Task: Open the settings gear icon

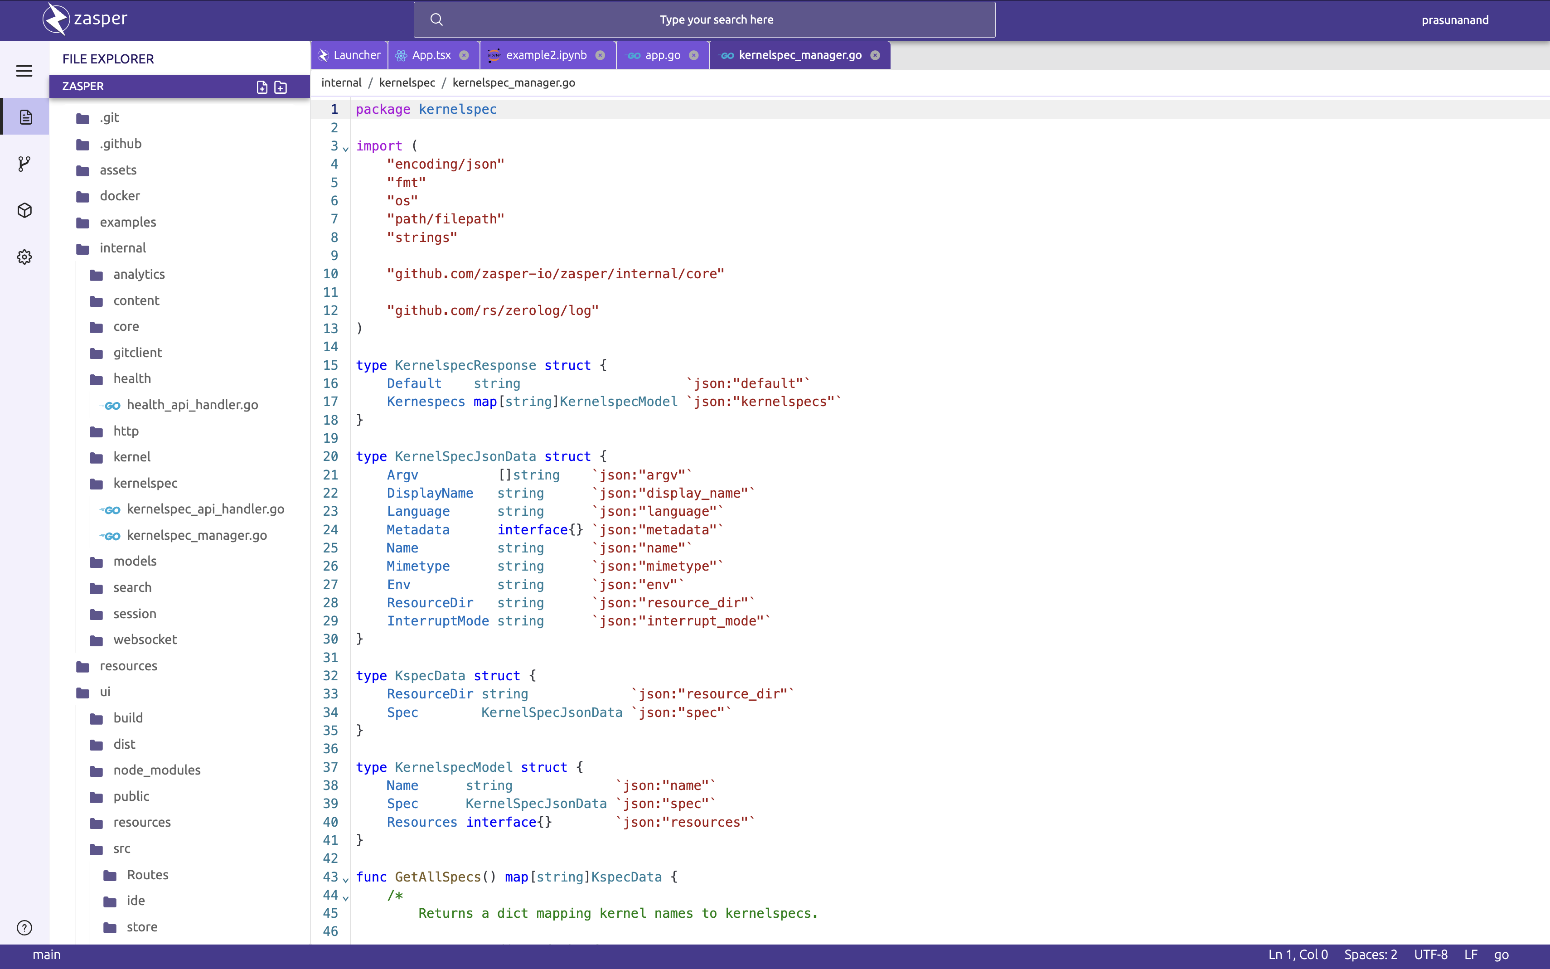Action: 24,257
